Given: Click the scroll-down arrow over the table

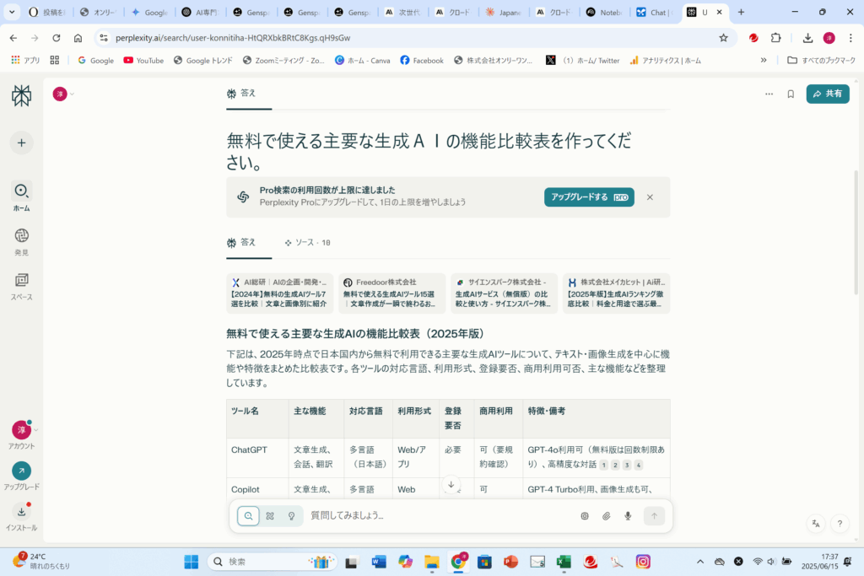Looking at the screenshot, I should [x=451, y=485].
